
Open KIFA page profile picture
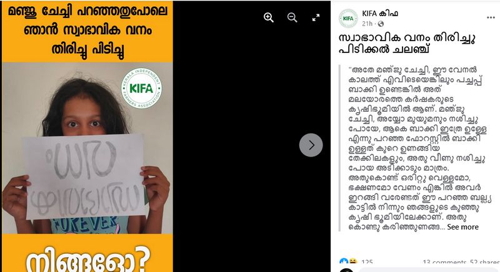click(348, 19)
